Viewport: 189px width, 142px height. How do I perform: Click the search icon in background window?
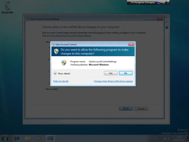coord(166,22)
